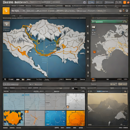Image resolution: width=130 pixels, height=130 pixels.
Task: Click the gray layer thumbnail icon on main map
Action: pyautogui.click(x=7, y=24)
